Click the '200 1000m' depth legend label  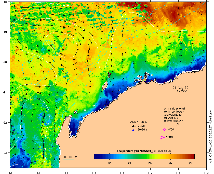[x=70, y=157]
